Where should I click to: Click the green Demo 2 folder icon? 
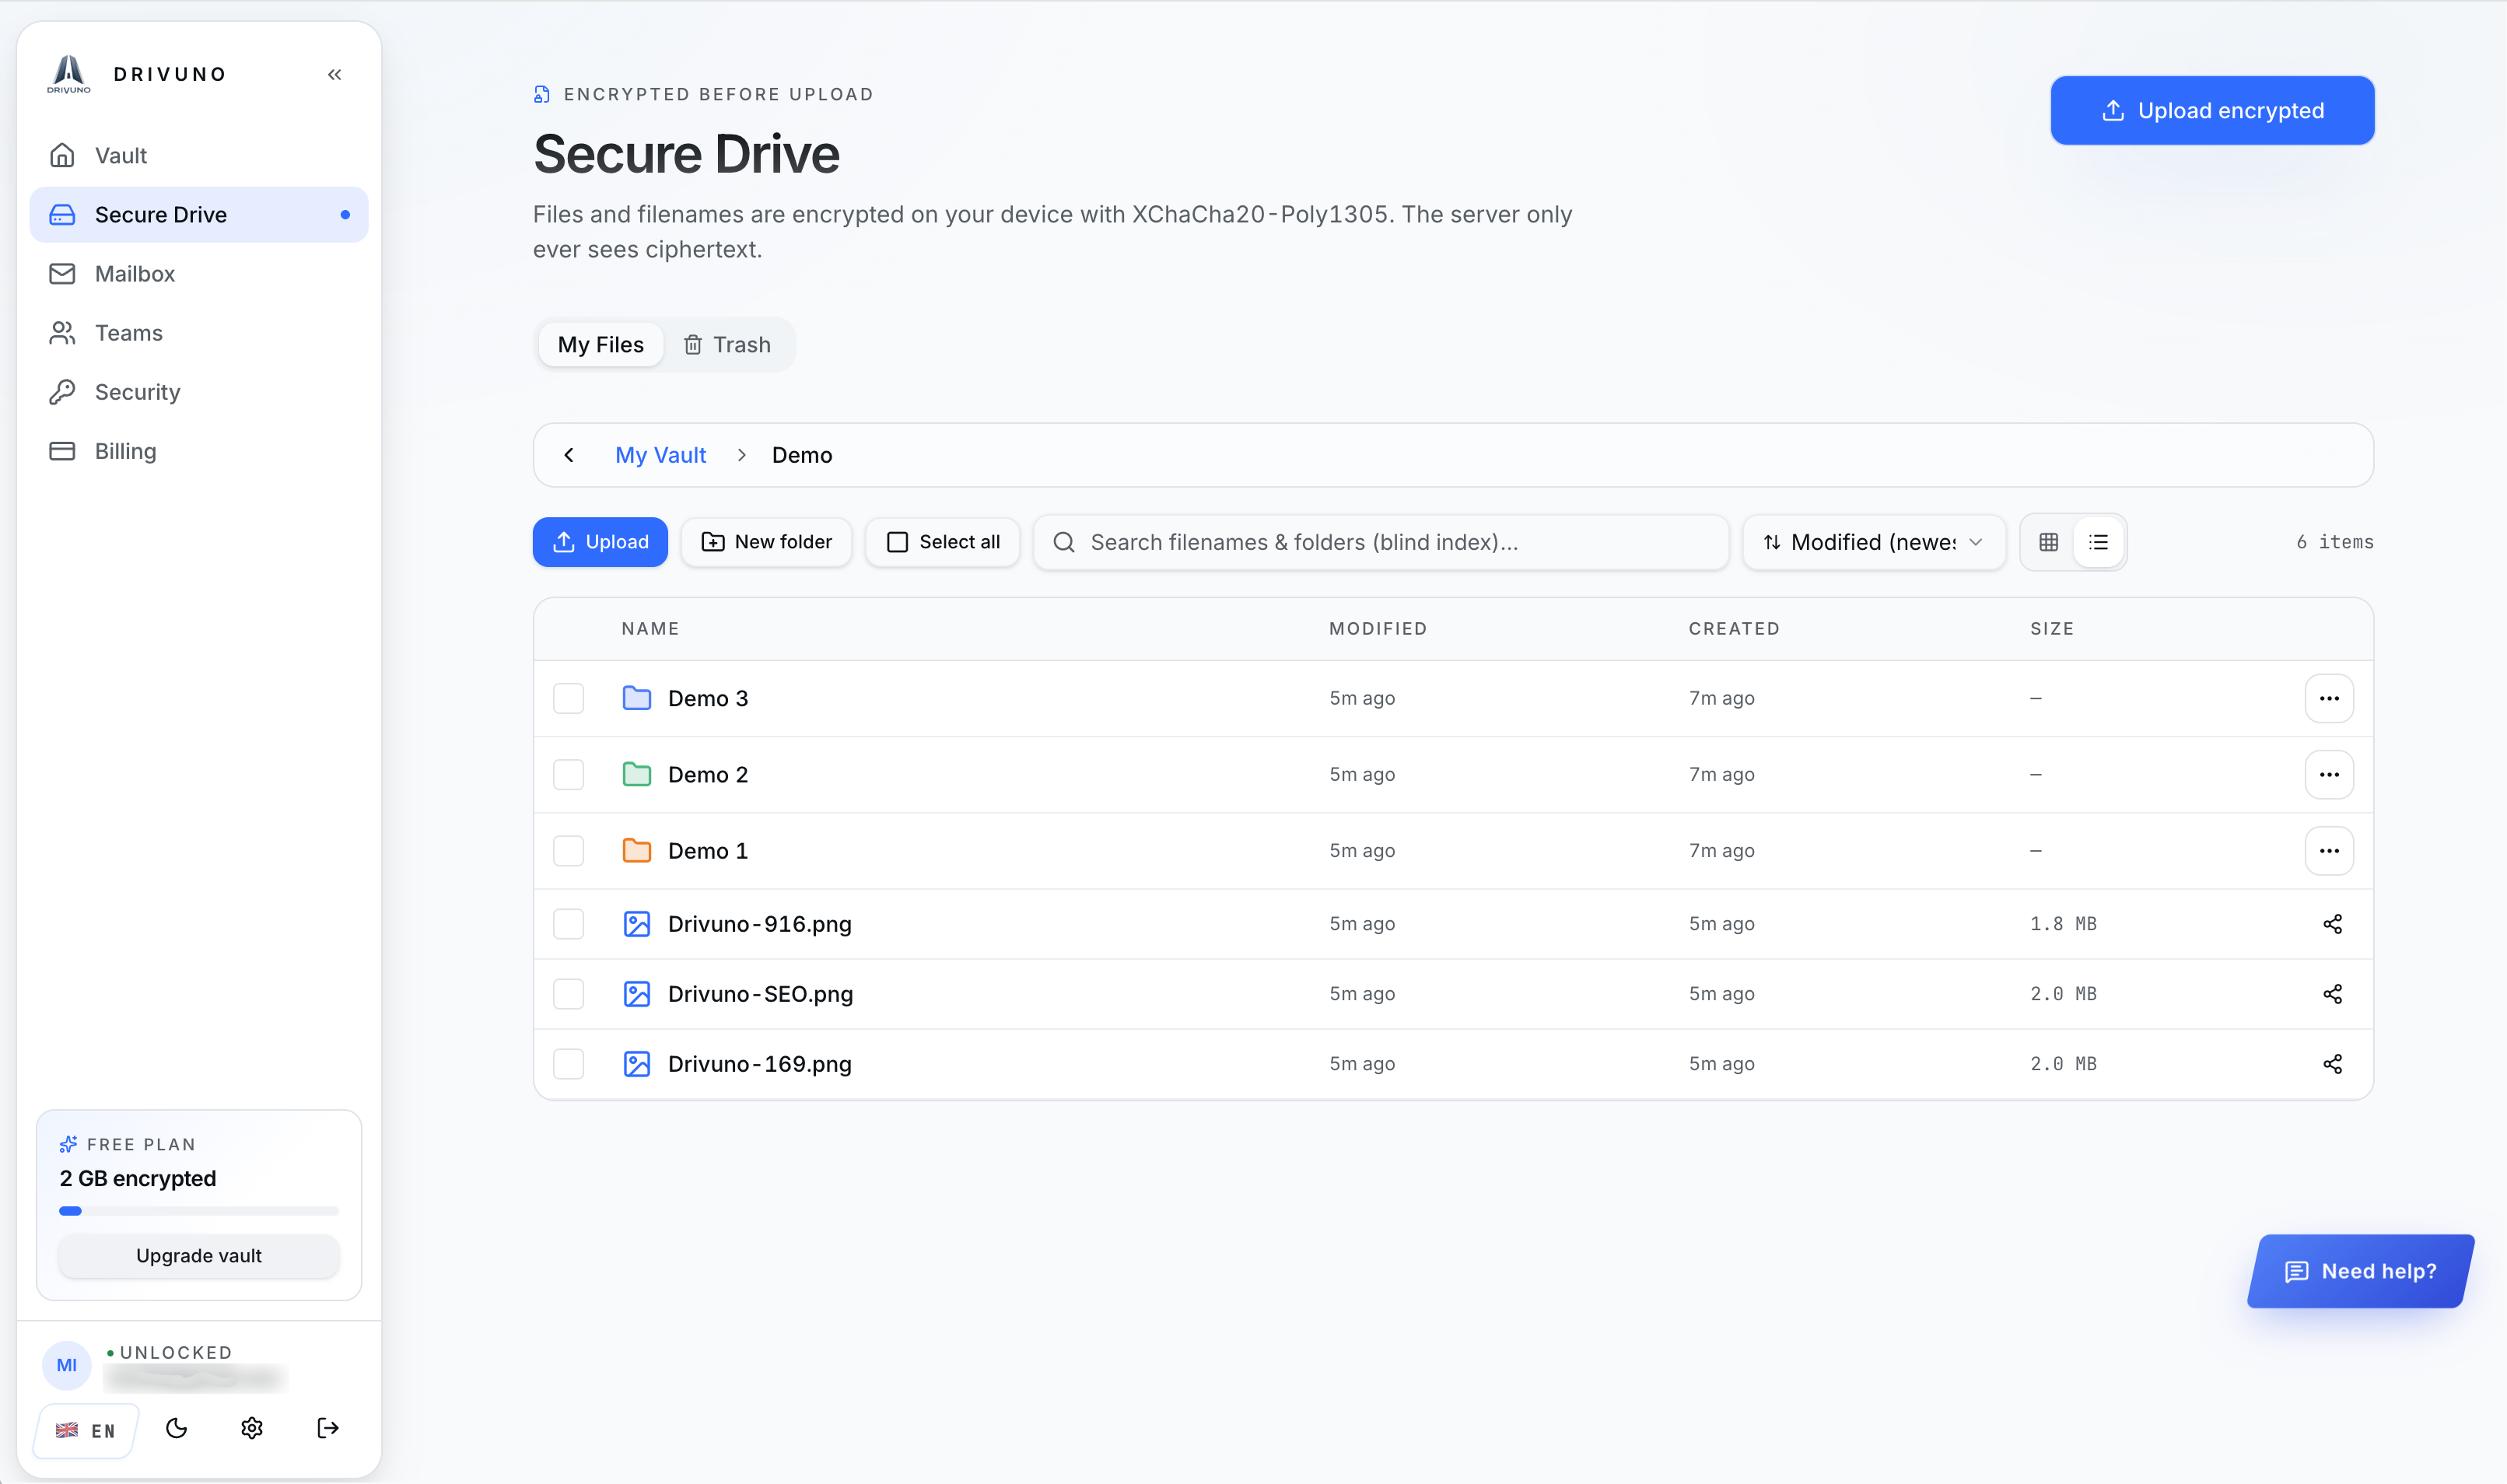[637, 775]
